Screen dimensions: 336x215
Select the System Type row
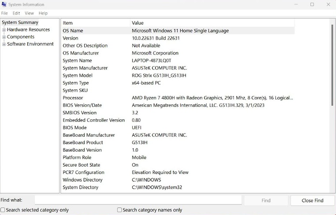point(178,83)
